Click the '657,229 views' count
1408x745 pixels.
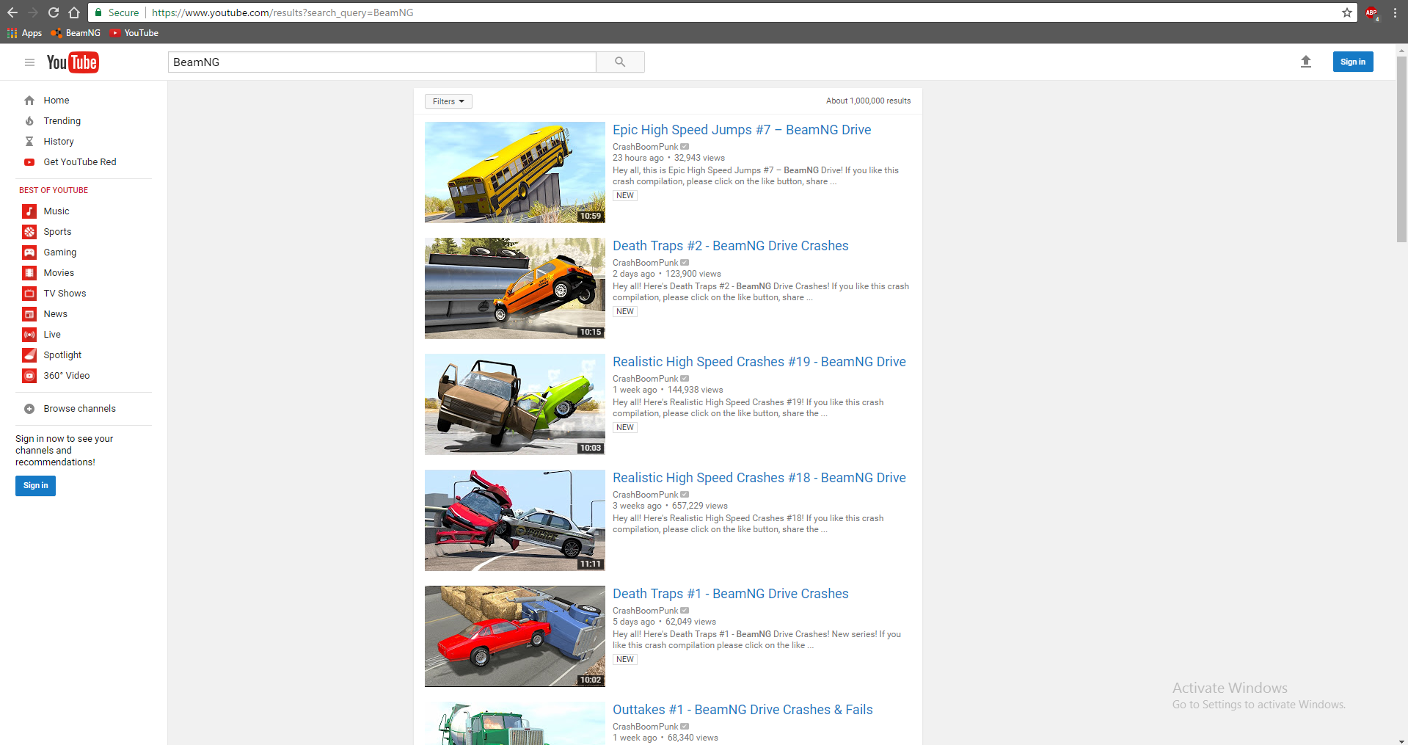pyautogui.click(x=699, y=506)
